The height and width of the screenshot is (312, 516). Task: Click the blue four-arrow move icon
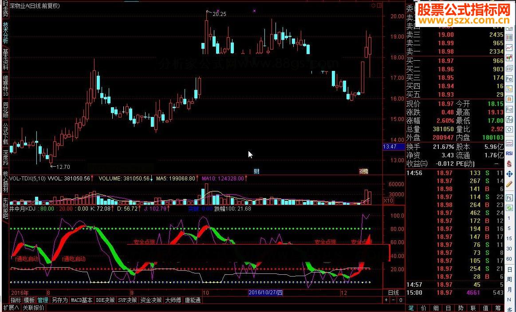click(x=509, y=174)
